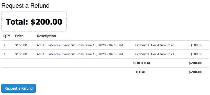Viewport: 210px width, 95px height.
Task: Select the Total: $200.00 dashed box
Action: click(34, 22)
